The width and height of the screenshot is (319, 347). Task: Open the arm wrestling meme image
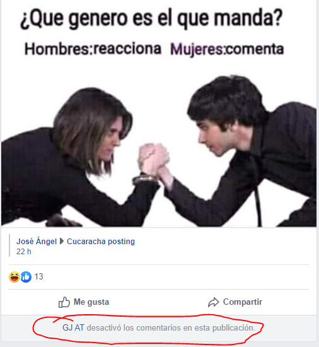pos(159,114)
